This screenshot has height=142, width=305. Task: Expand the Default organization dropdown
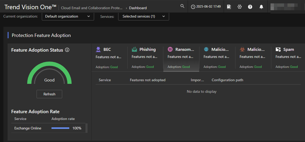pyautogui.click(x=68, y=17)
